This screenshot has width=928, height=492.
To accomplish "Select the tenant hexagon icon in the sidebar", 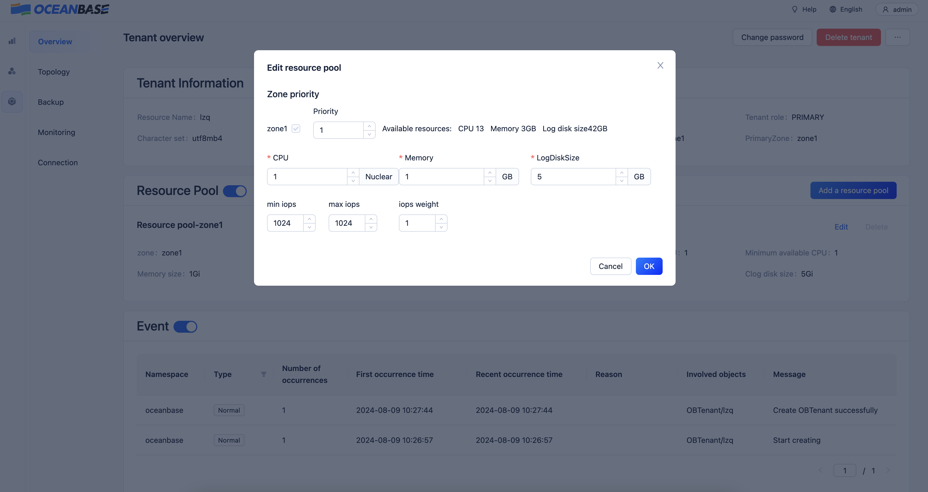I will click(x=12, y=101).
